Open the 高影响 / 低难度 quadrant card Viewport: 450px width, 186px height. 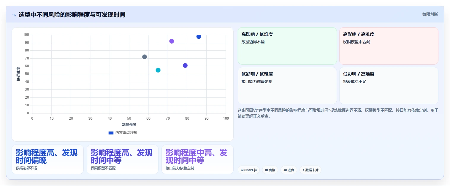(287, 46)
